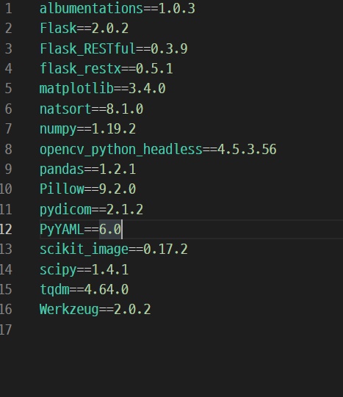
Task: Click line number 3 in gutter
Action: 8,48
